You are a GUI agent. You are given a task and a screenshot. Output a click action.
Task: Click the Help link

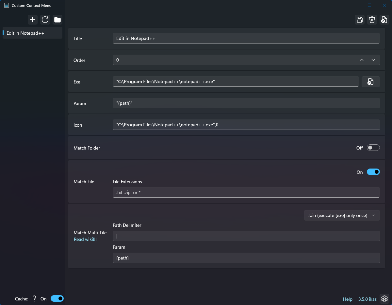(347, 299)
